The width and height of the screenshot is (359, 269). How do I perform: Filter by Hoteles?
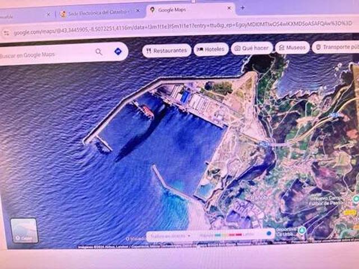(x=211, y=49)
